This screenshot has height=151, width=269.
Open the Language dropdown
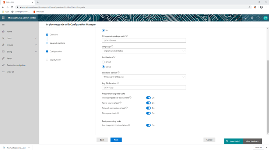144,51
